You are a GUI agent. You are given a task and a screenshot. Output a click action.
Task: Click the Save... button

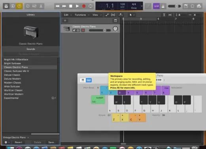click(x=52, y=142)
